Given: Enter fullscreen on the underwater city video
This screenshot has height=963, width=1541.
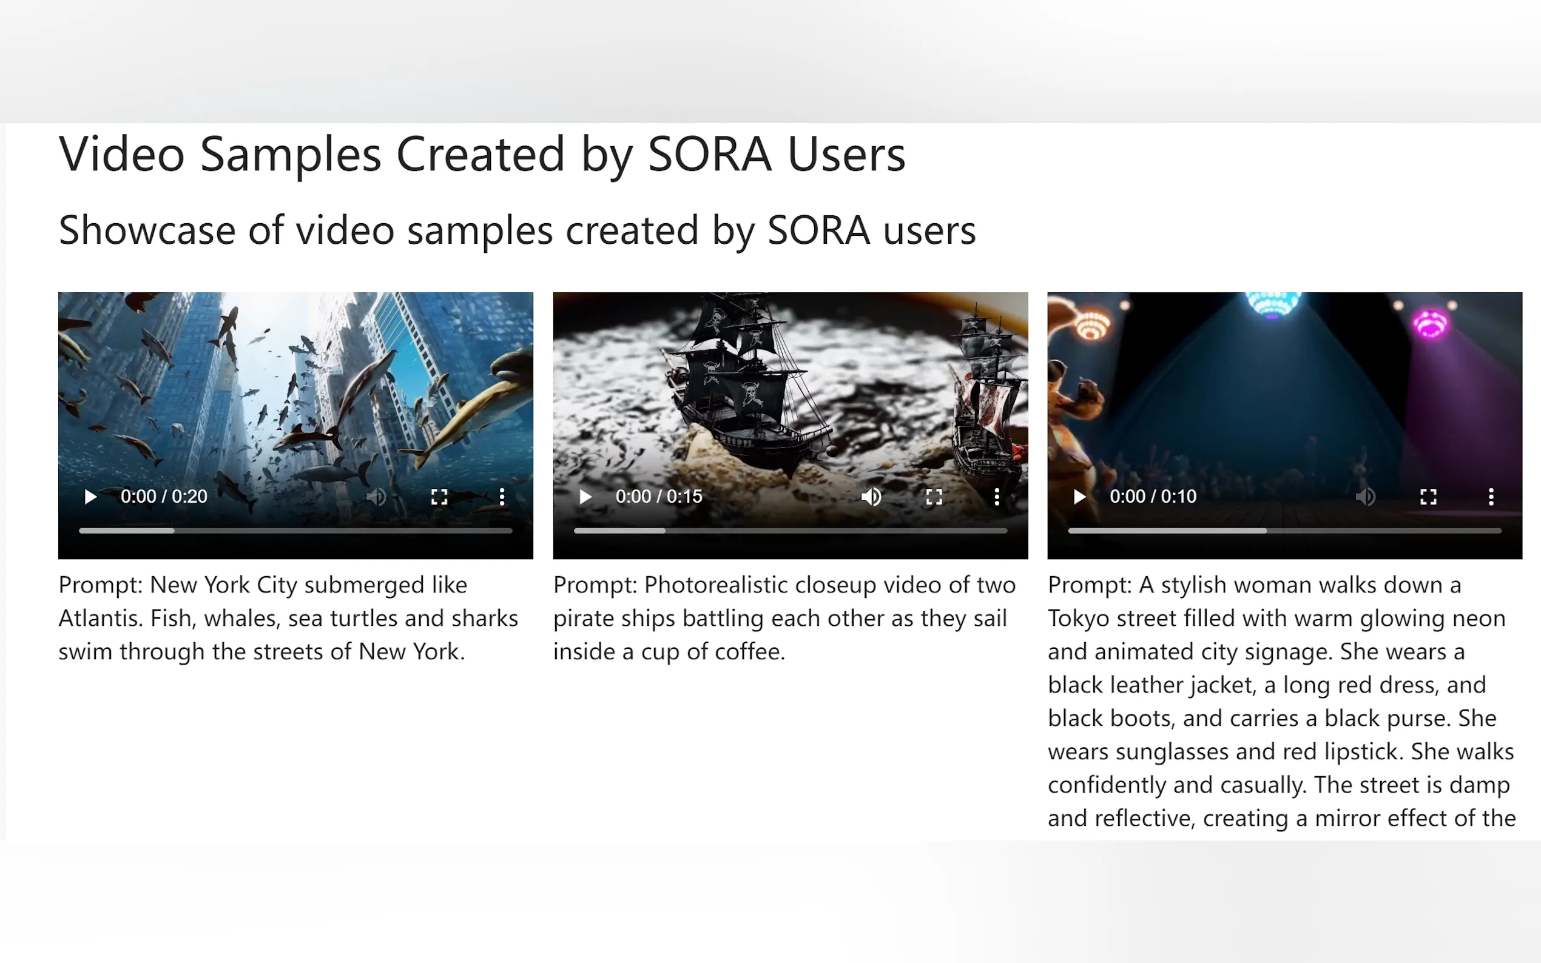Looking at the screenshot, I should (x=439, y=497).
